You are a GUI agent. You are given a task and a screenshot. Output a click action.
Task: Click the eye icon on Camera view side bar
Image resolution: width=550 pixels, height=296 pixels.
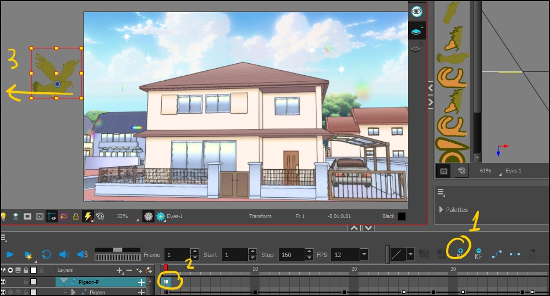tap(417, 11)
